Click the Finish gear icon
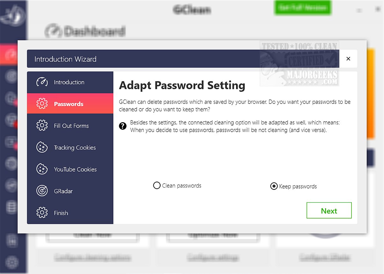384x274 pixels. [42, 213]
